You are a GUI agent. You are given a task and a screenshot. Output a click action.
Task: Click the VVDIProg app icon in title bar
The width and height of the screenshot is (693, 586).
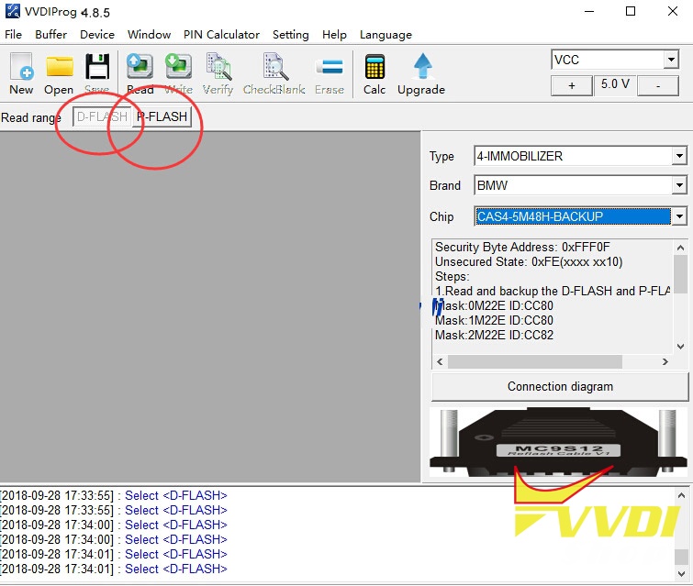click(x=12, y=11)
